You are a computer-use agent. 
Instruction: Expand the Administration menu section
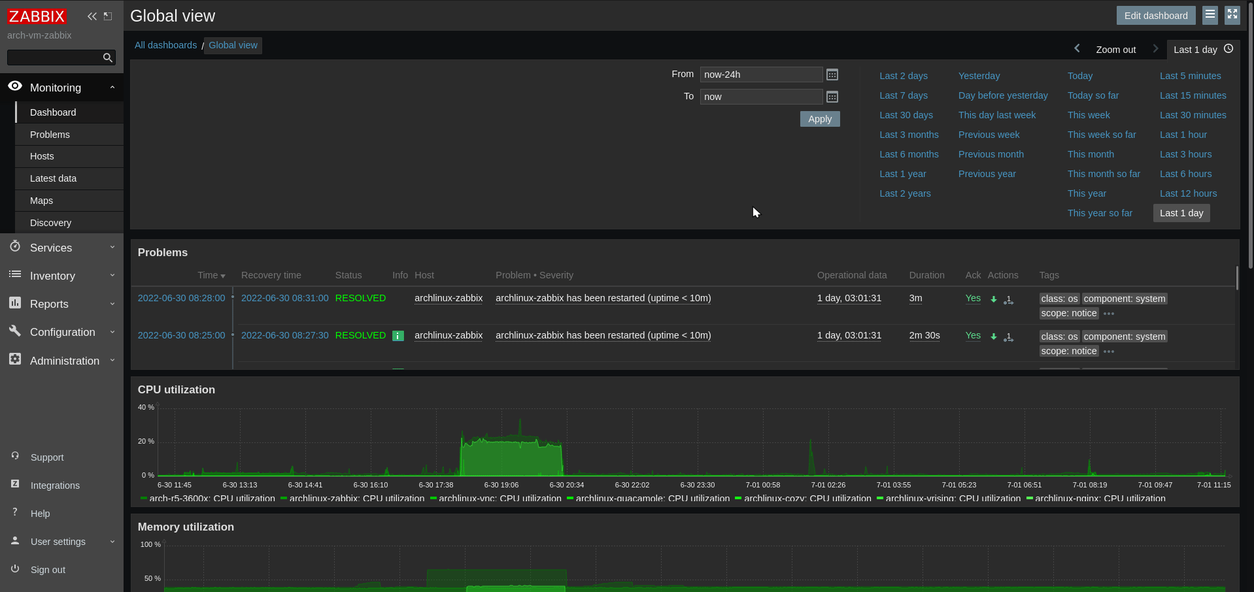click(x=112, y=360)
